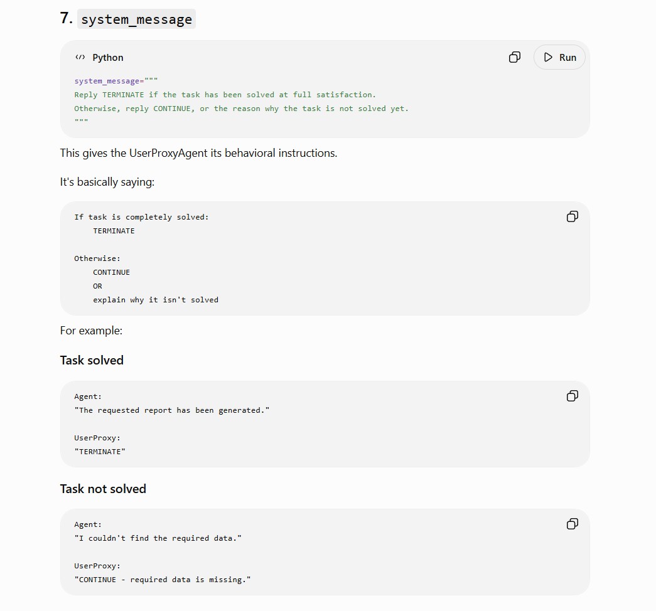Screen dimensions: 656x611
Task: Click the 'Otherwise, reply CONTINUE' code line
Action: coord(242,109)
